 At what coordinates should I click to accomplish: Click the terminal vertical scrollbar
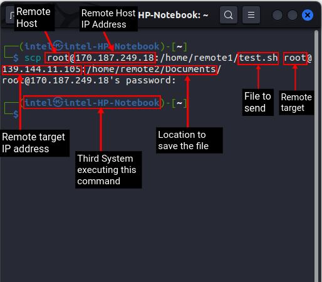pyautogui.click(x=316, y=155)
